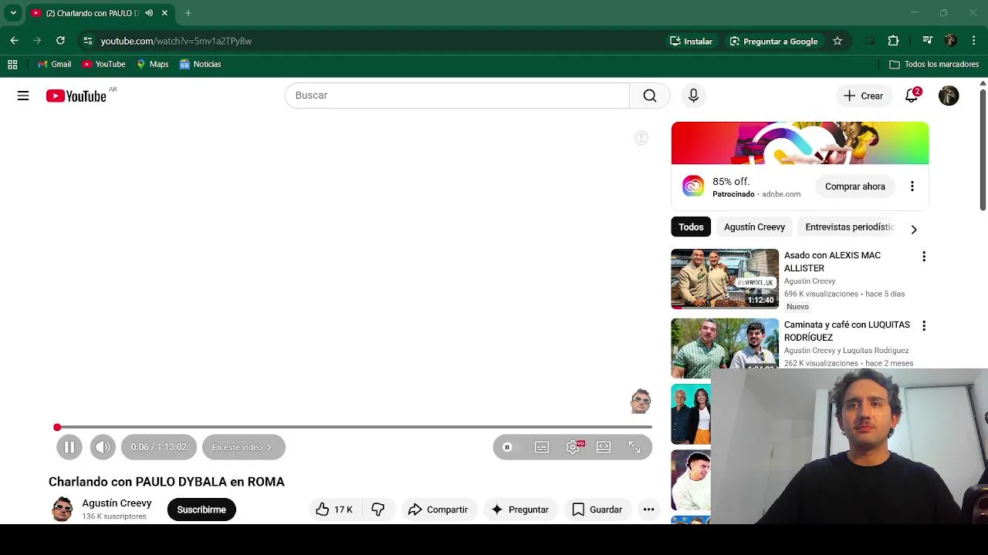The image size is (988, 555).
Task: Select the Agustín Creevy filter chip
Action: click(x=754, y=227)
